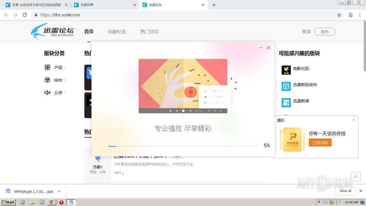This screenshot has height=206, width=366.
Task: Click the Xunlei forum logo
Action: coord(52,31)
